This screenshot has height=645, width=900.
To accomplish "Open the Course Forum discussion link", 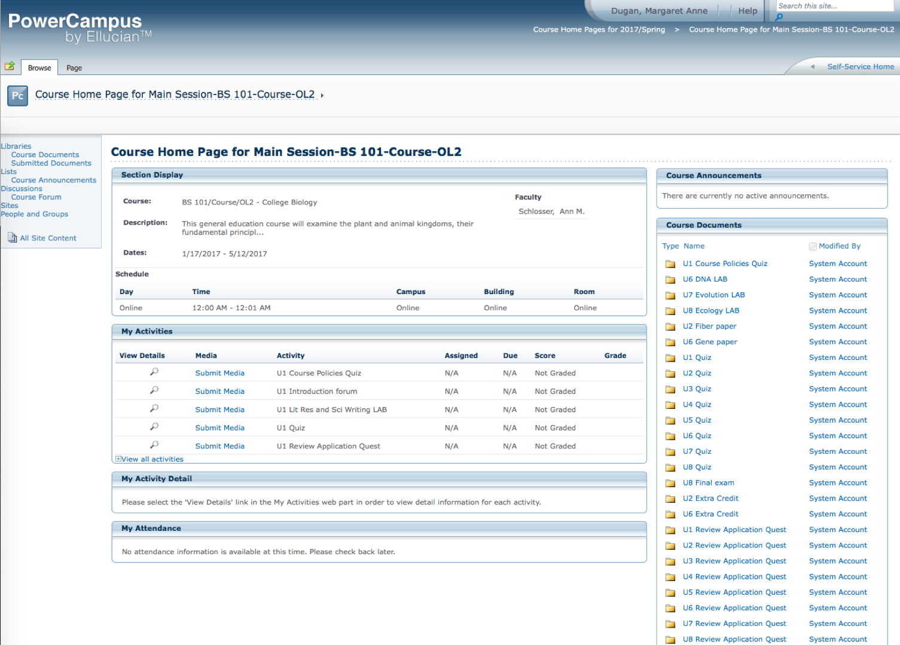I will pos(36,197).
